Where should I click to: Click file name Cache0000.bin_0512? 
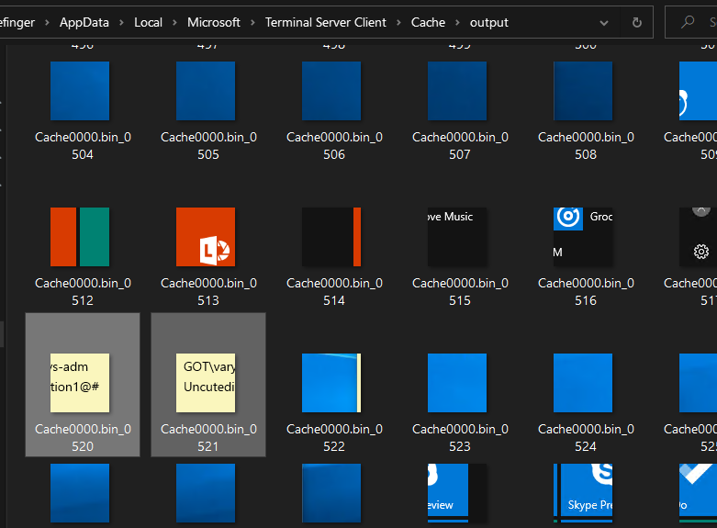[x=83, y=292]
